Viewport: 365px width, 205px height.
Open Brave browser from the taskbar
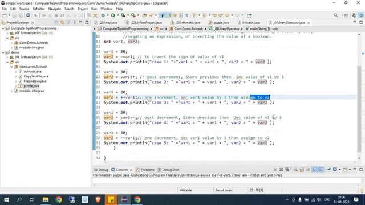[x=98, y=200]
